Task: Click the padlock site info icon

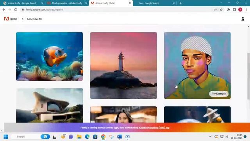Action: point(23,9)
